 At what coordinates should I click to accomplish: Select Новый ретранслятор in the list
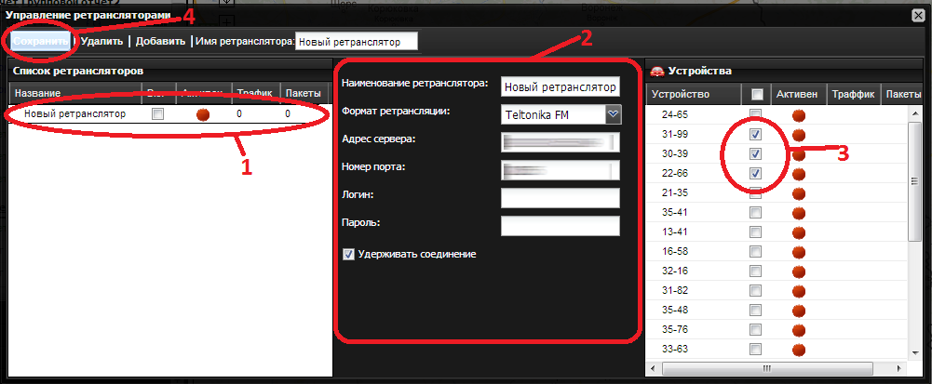tap(75, 114)
